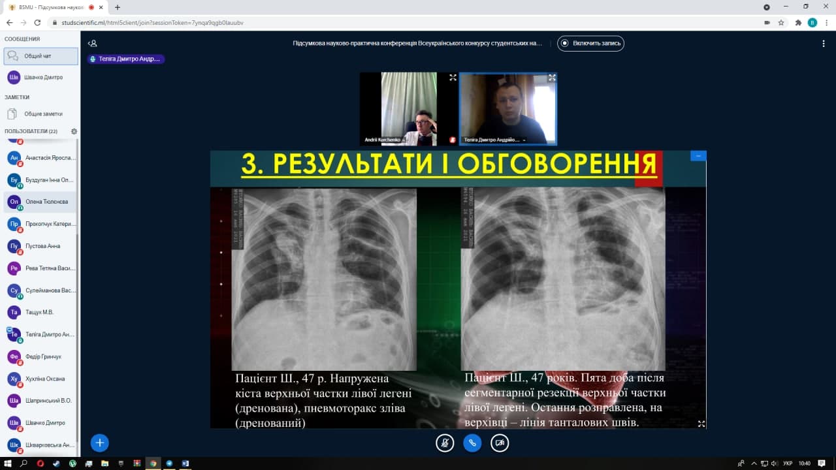The image size is (836, 470).
Task: Select user Швачко Дмитро in the users list
Action: coord(40,423)
